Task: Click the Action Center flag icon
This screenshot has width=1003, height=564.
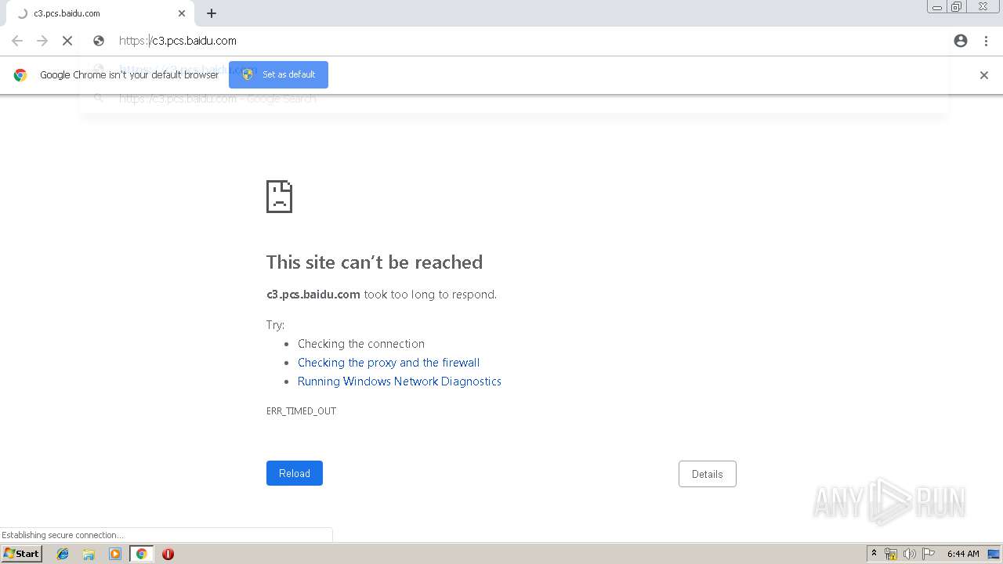Action: click(x=929, y=554)
